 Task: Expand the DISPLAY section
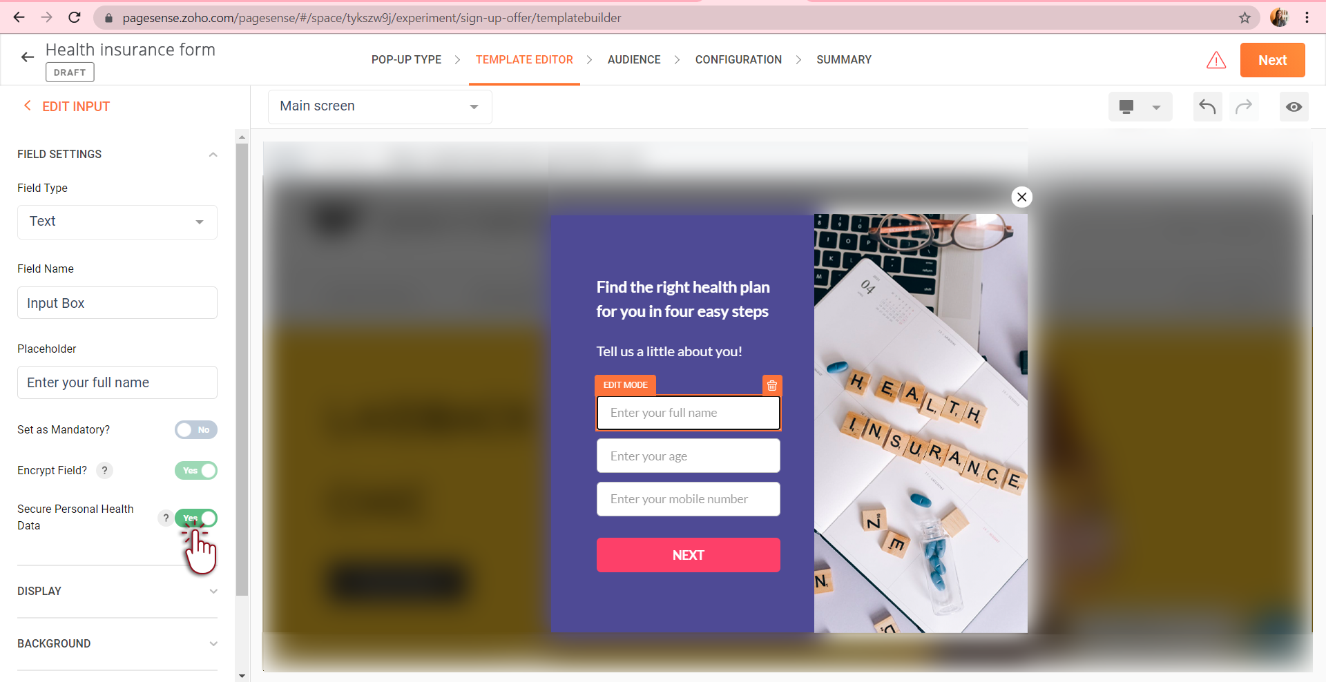[117, 592]
